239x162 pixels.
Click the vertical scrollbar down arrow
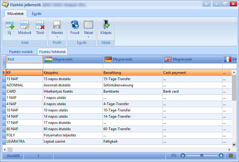pyautogui.click(x=234, y=144)
